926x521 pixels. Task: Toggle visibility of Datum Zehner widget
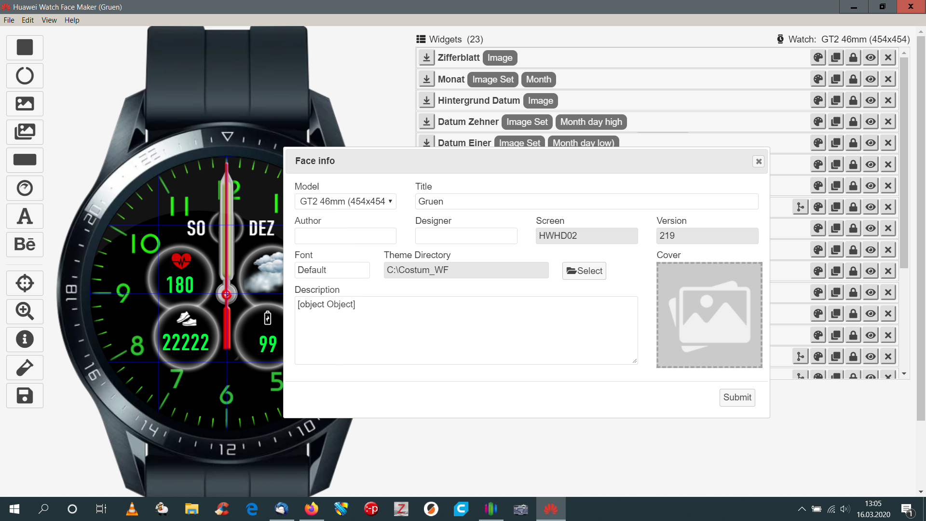click(x=871, y=122)
